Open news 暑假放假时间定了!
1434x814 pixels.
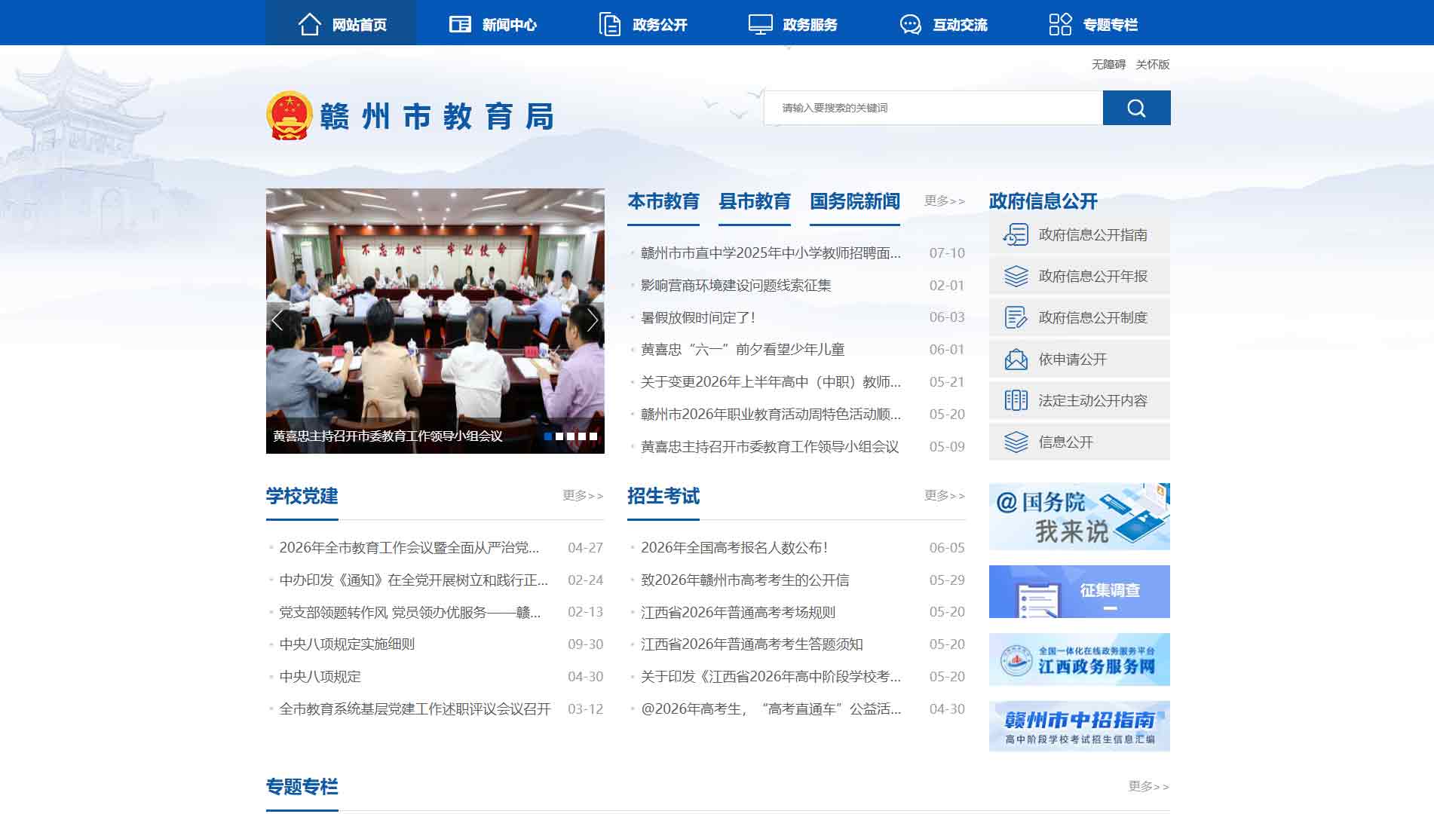(698, 318)
